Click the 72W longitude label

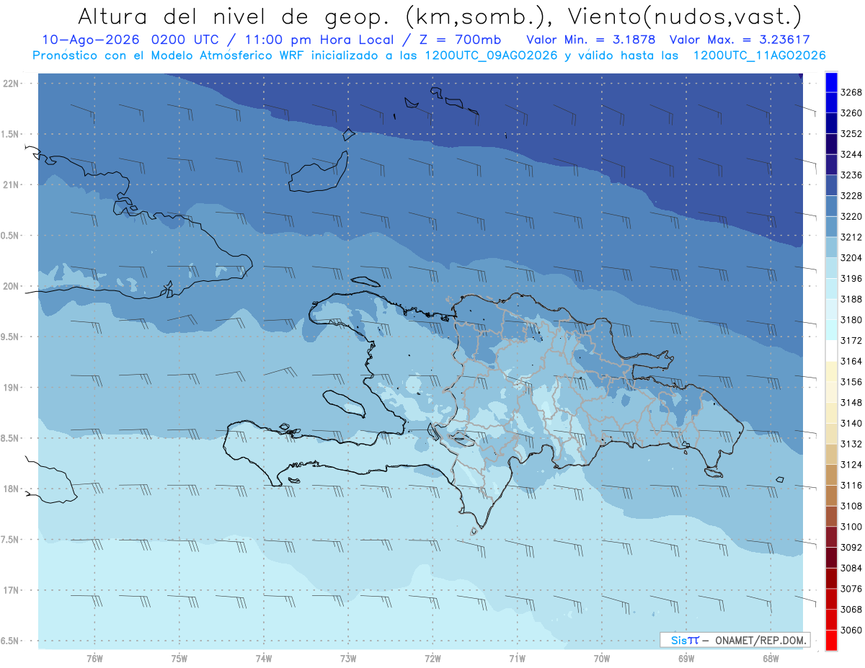pyautogui.click(x=432, y=658)
